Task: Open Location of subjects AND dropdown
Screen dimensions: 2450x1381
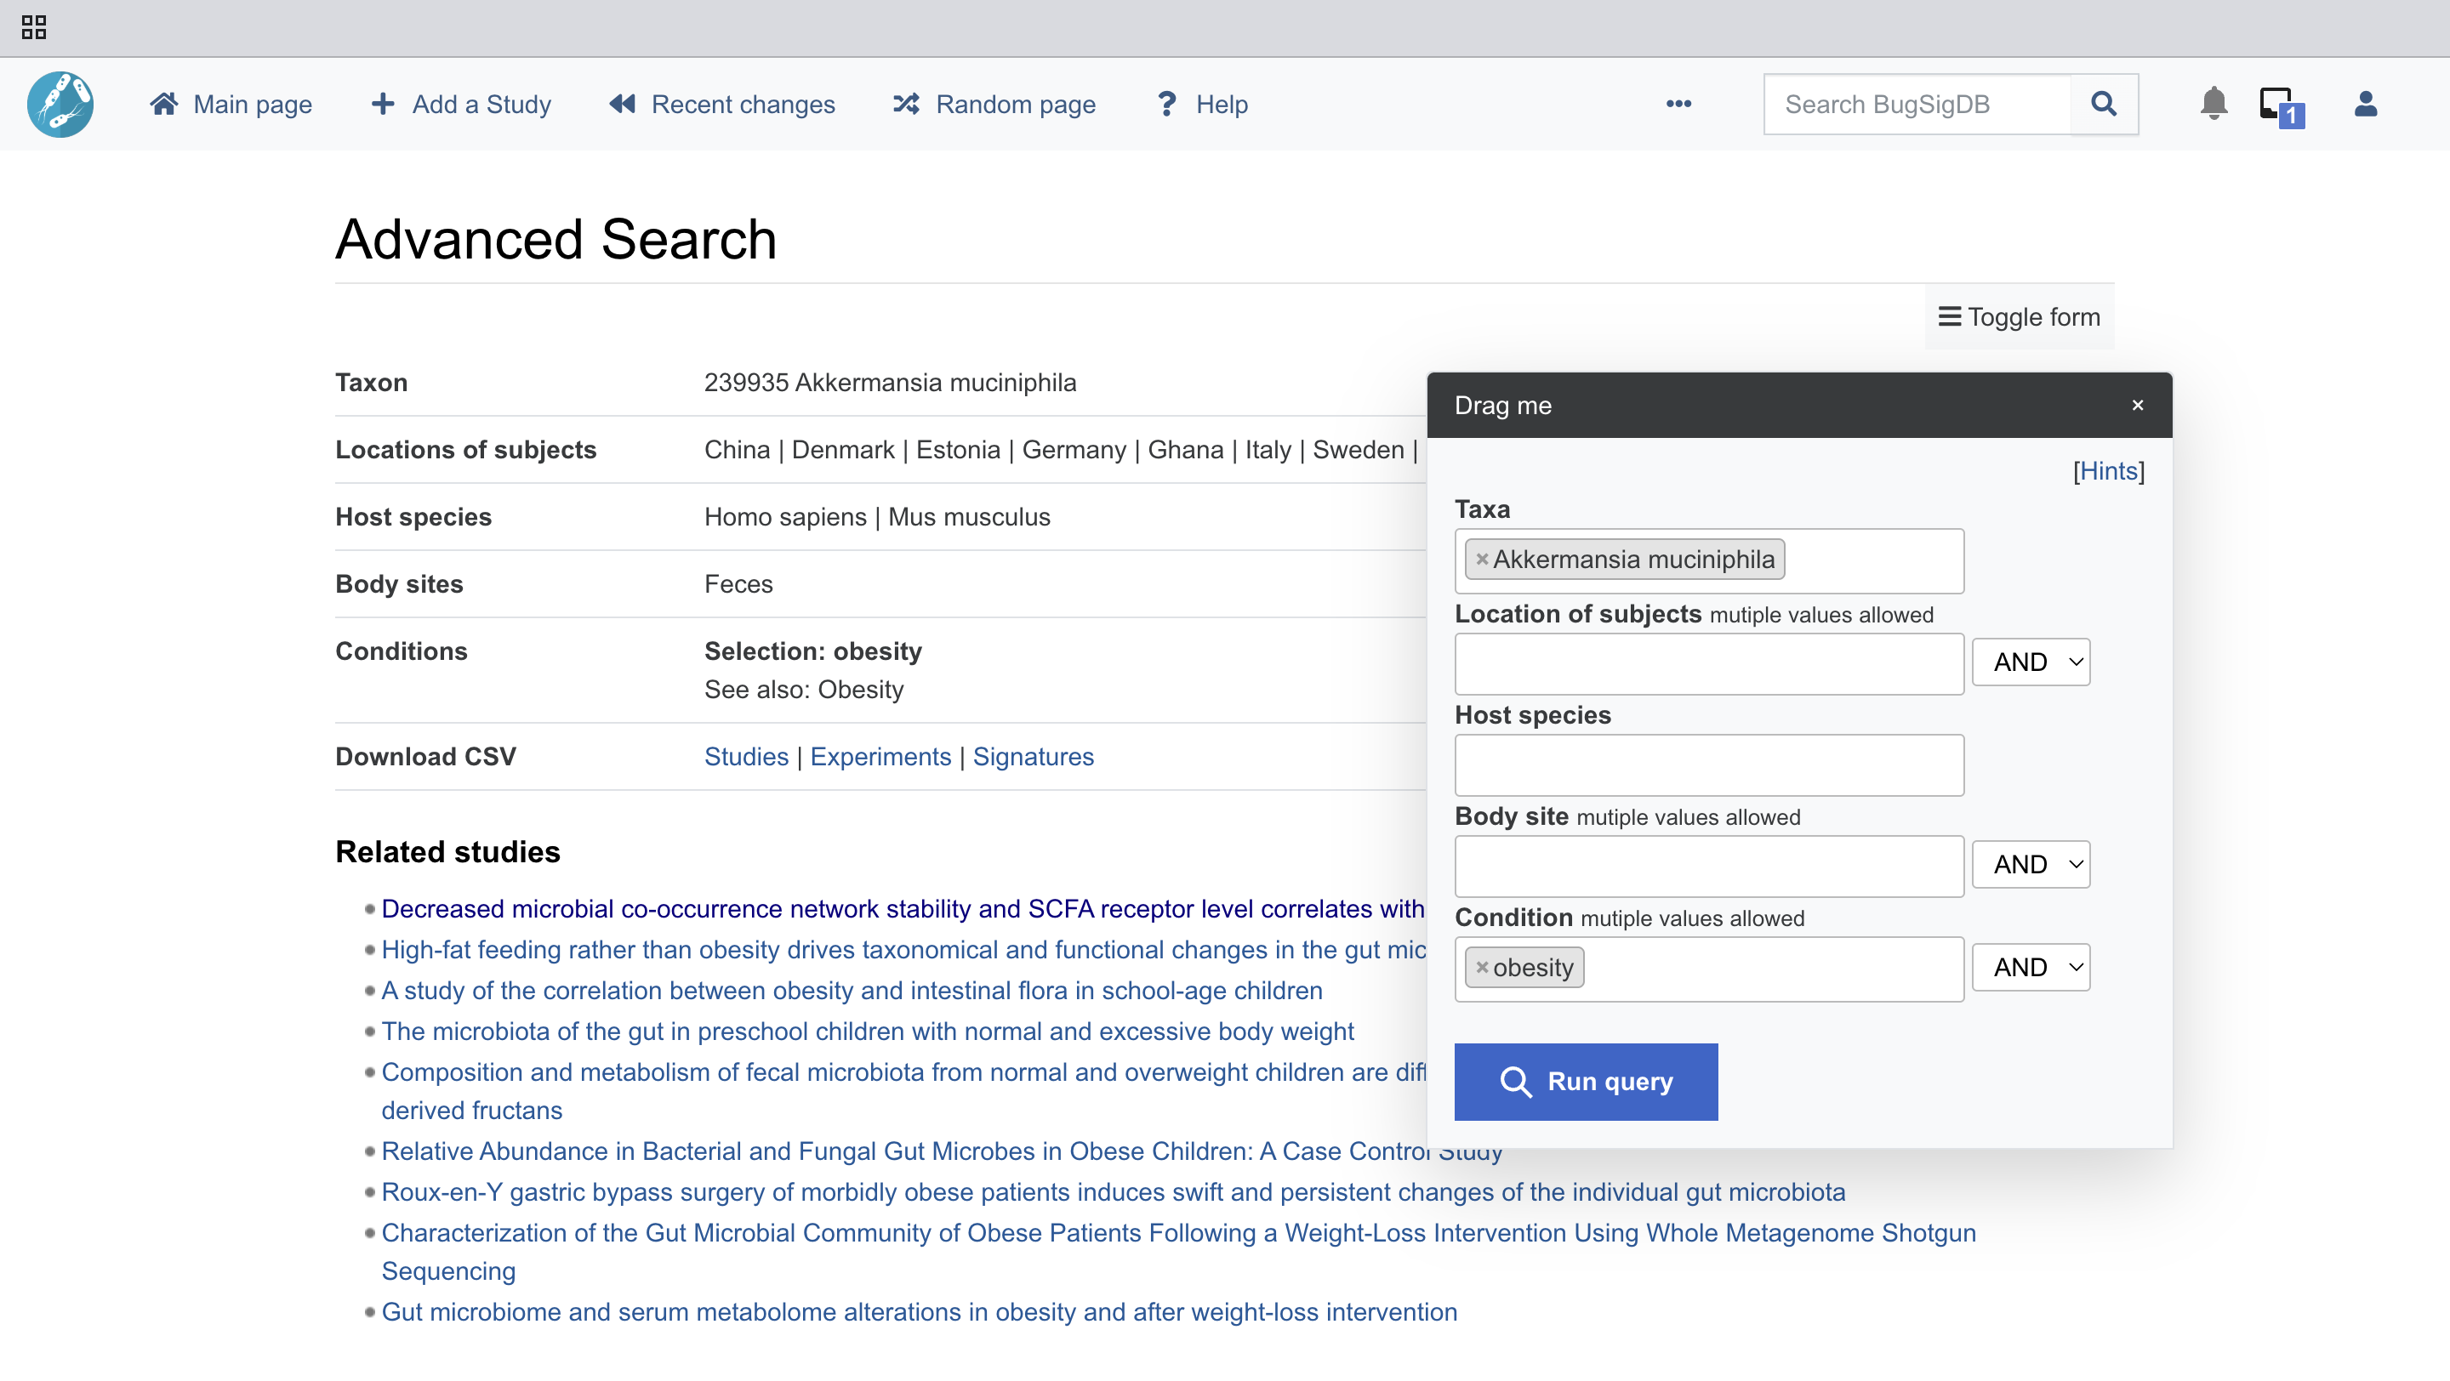Action: pyautogui.click(x=2031, y=662)
